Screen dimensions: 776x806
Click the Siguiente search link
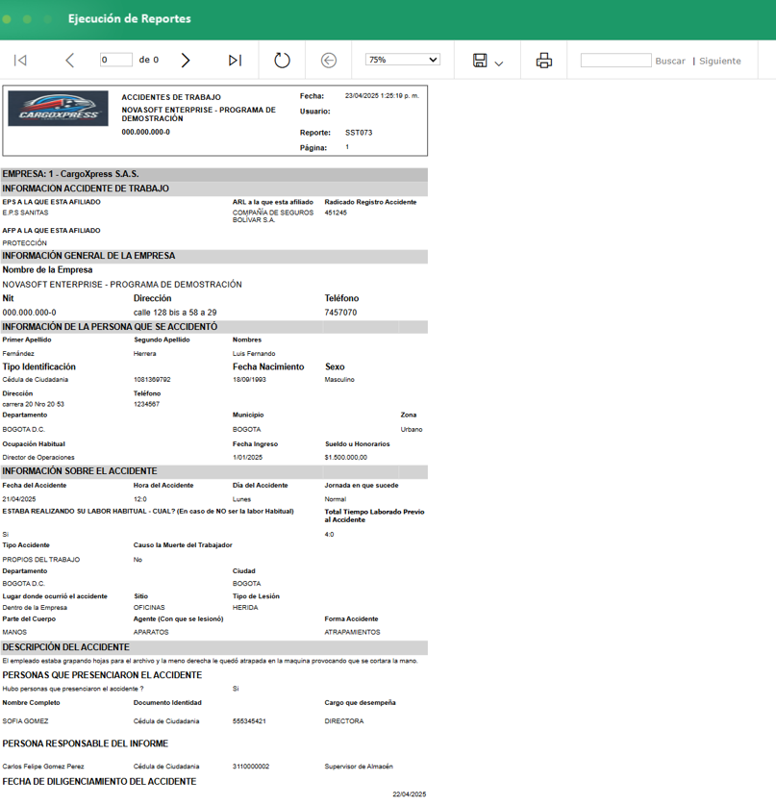click(x=720, y=61)
